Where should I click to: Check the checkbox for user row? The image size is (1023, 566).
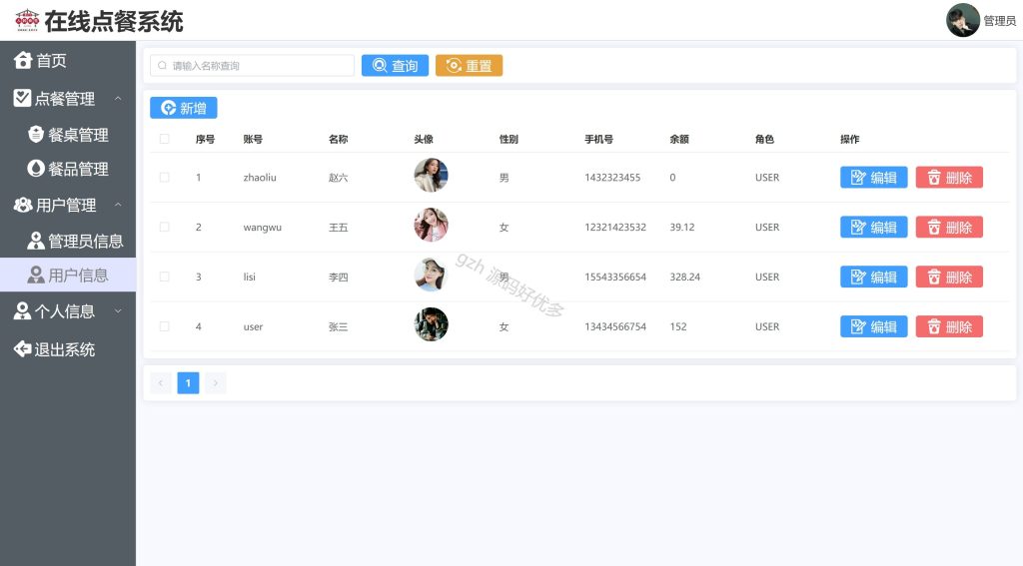165,326
